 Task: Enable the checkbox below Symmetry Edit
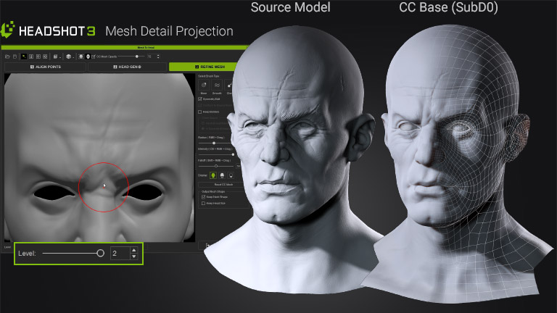(x=199, y=105)
